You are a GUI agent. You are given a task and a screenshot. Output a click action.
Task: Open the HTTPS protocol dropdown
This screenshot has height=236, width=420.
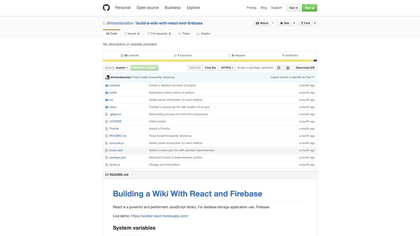[x=227, y=68]
